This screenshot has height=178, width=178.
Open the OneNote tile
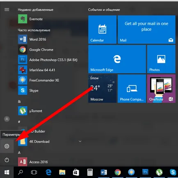coord(161,88)
